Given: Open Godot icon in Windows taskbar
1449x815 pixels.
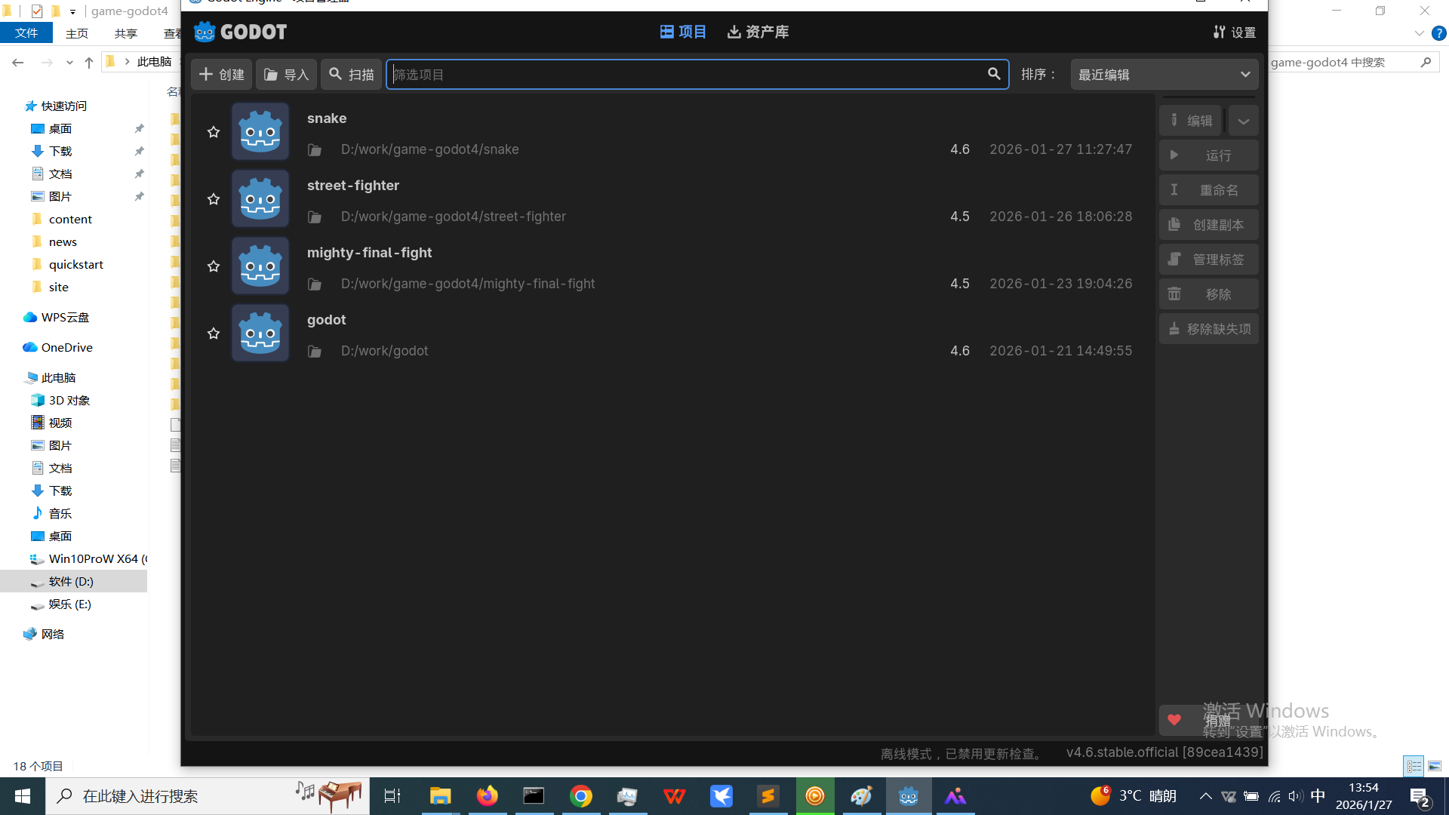Looking at the screenshot, I should 909,796.
